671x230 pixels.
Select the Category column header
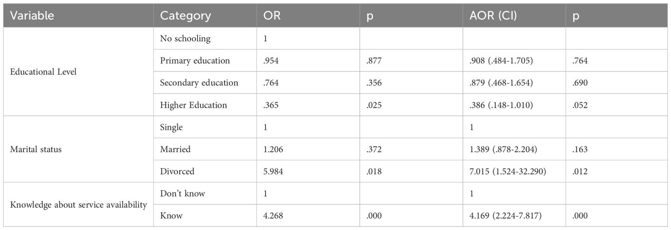point(185,16)
